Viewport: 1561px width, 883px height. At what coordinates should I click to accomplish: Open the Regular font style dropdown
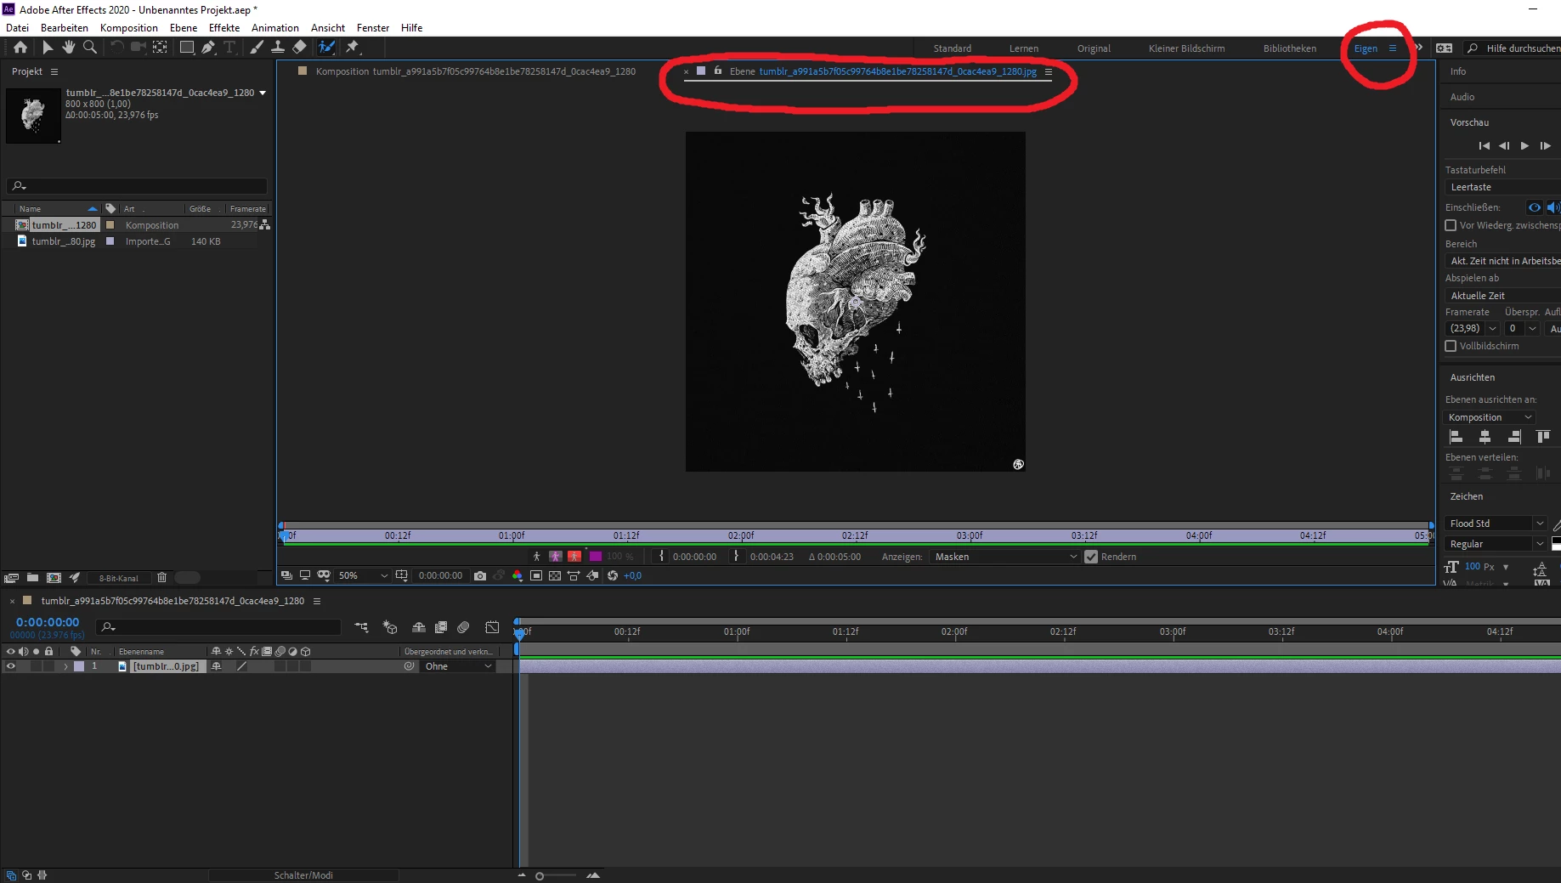click(x=1496, y=544)
